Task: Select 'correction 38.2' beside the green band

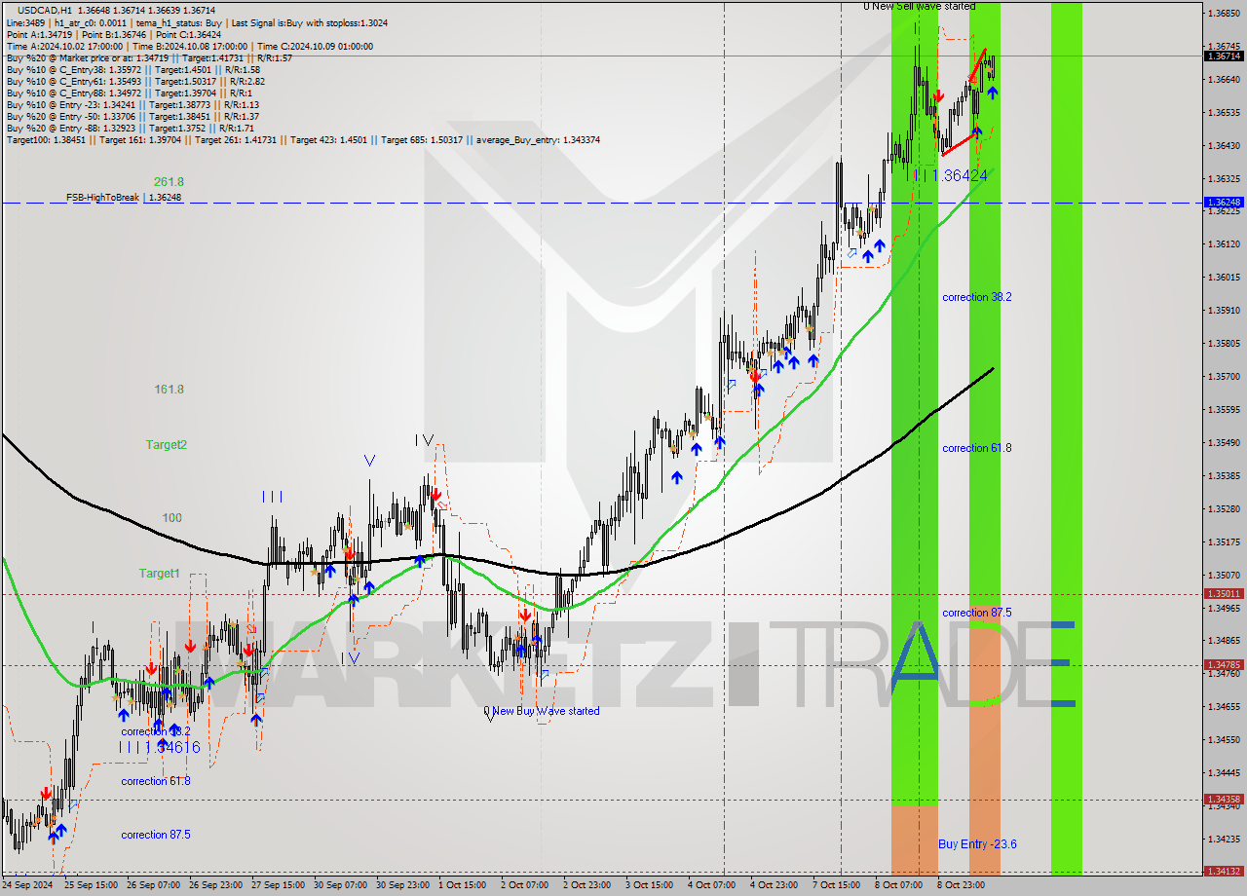Action: [977, 297]
